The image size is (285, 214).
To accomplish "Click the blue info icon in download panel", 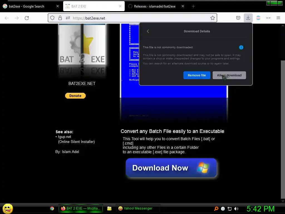I will coord(241,47).
